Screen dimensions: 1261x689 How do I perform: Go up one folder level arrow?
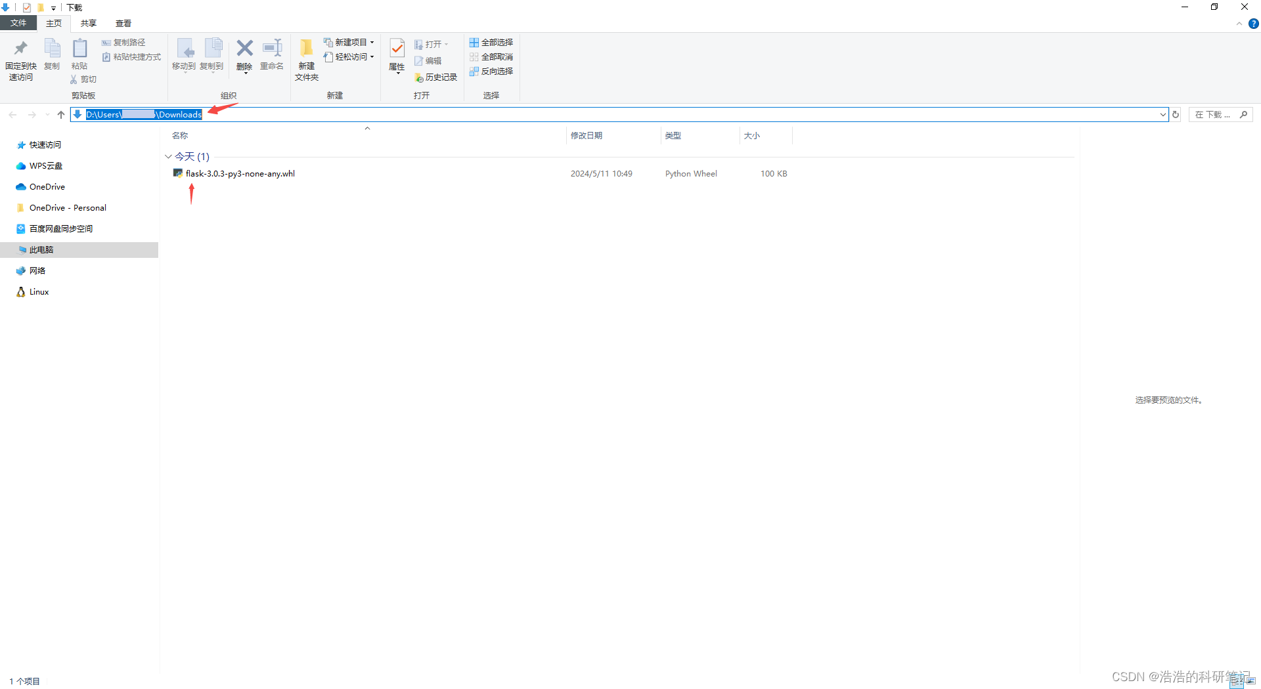(61, 115)
